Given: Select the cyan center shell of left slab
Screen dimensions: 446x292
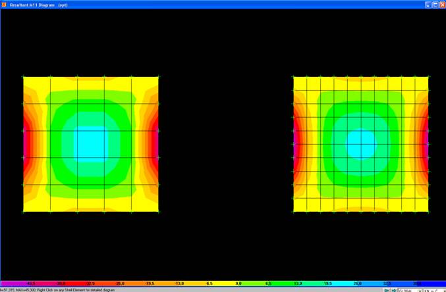Looking at the screenshot, I should (x=90, y=144).
